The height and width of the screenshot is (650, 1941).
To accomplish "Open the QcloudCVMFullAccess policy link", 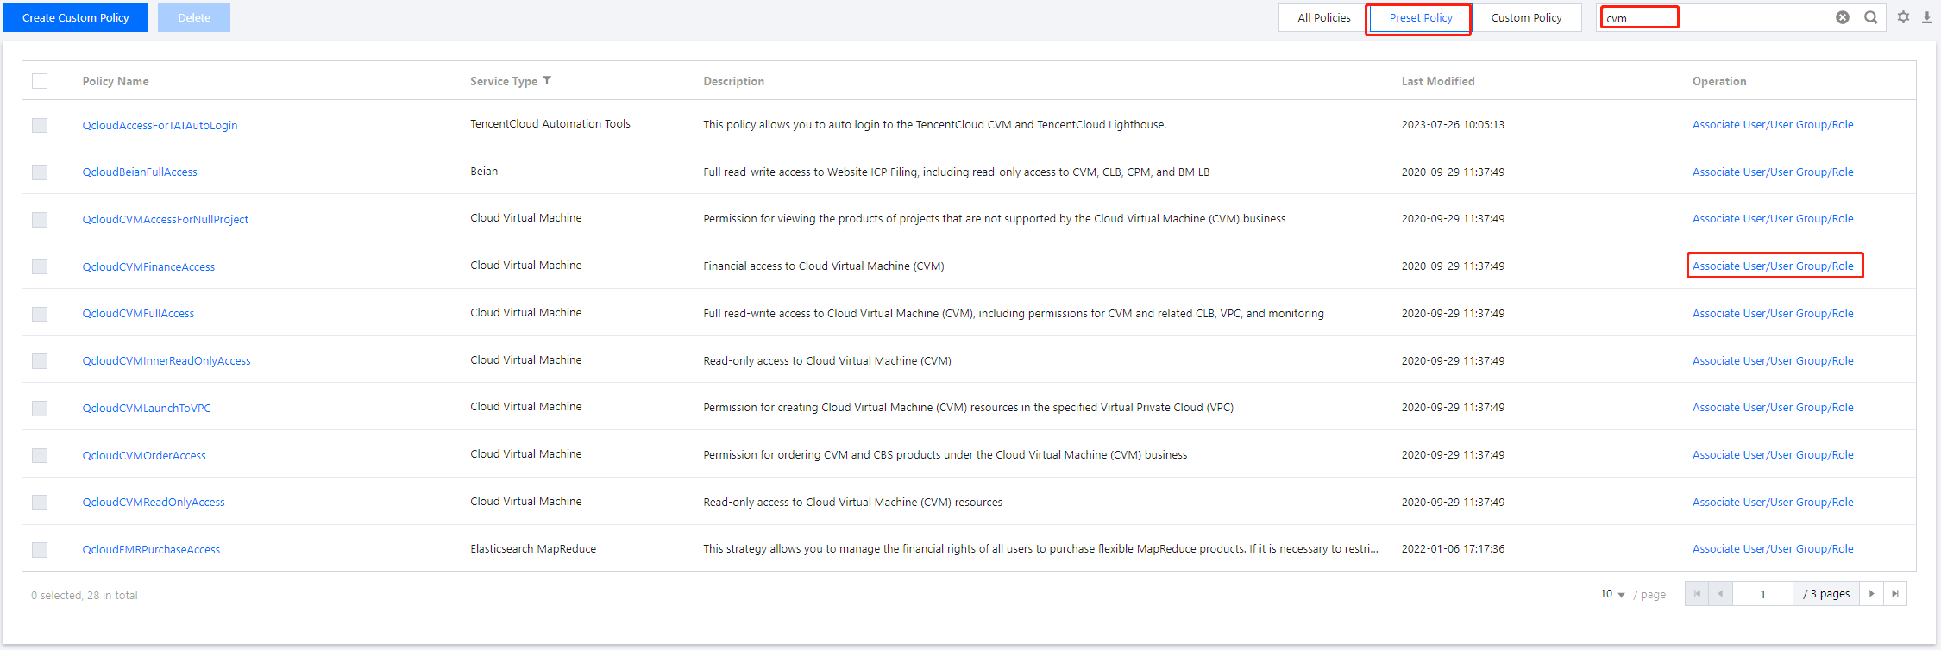I will [138, 314].
